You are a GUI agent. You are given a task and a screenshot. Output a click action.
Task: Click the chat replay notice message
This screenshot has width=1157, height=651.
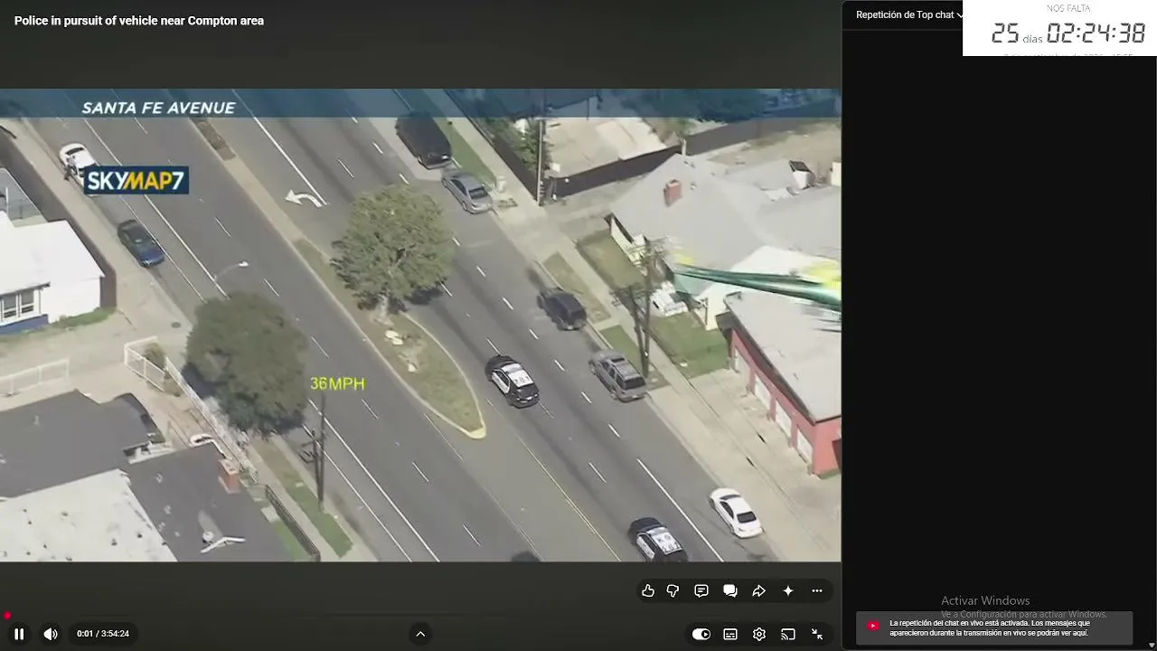click(994, 628)
